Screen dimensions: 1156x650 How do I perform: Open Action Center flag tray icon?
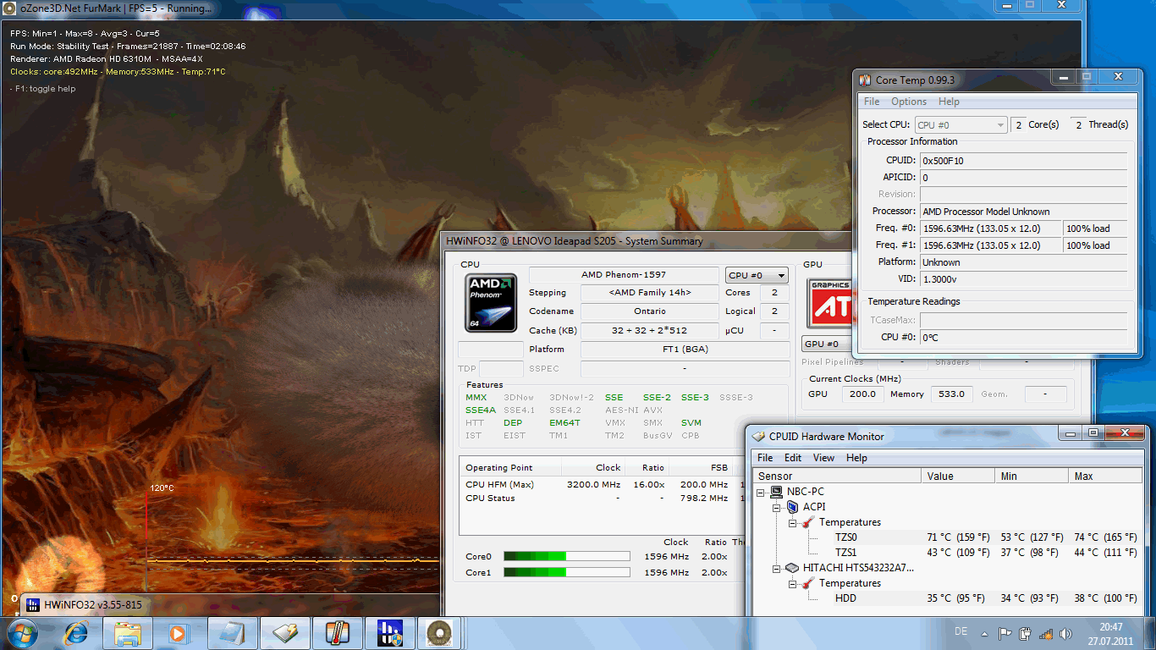point(1005,633)
